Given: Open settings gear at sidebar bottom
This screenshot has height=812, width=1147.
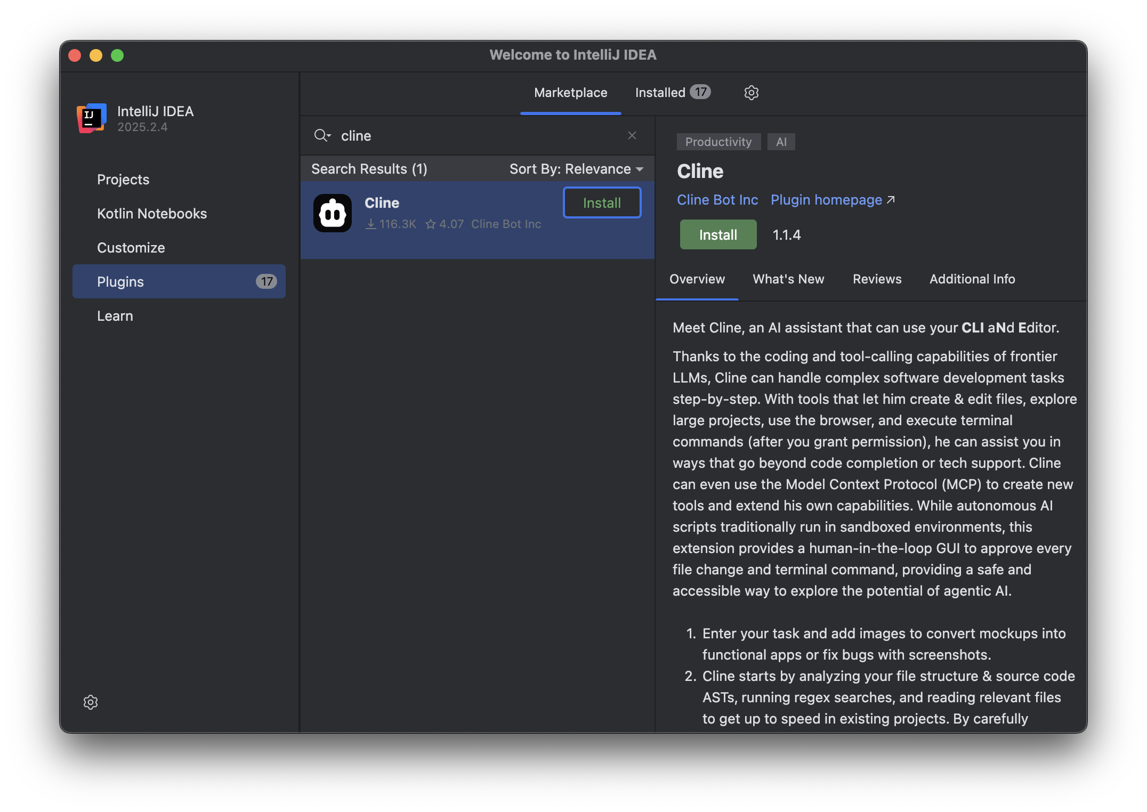Looking at the screenshot, I should 91,702.
